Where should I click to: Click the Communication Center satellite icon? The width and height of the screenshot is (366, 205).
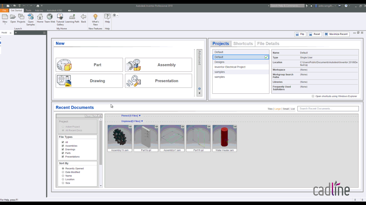coord(307,6)
